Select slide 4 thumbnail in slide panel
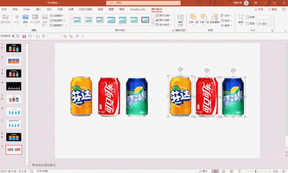 point(14,86)
